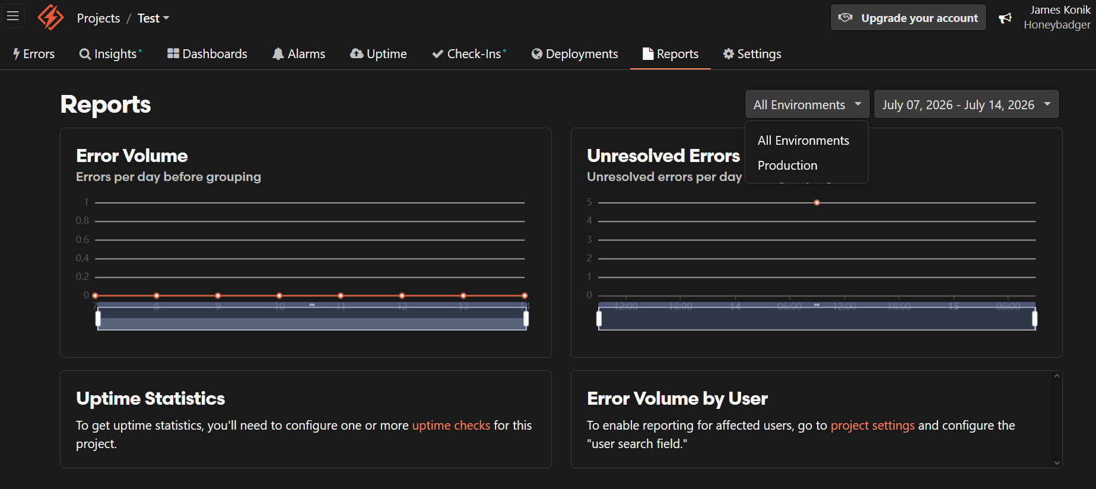Click scroll-up arrow in Error Volume by User
The width and height of the screenshot is (1096, 489).
[1057, 376]
